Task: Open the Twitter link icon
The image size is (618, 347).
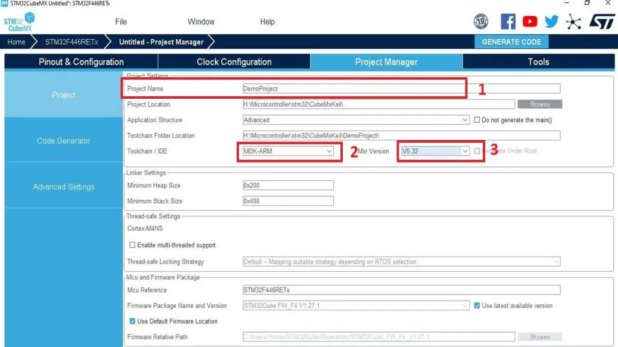Action: [552, 21]
